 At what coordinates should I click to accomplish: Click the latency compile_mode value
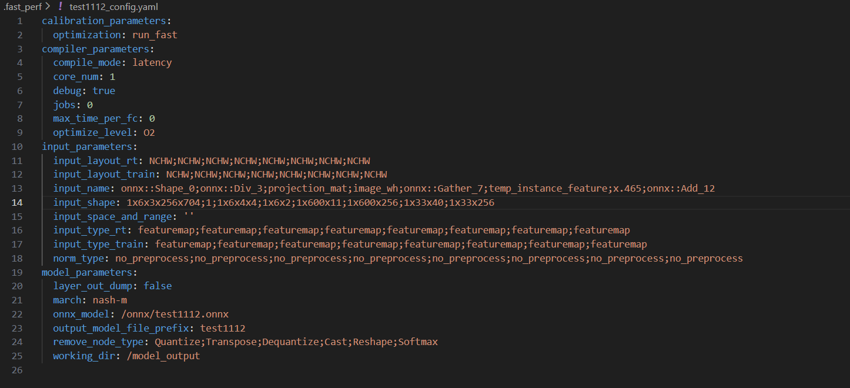tap(152, 62)
